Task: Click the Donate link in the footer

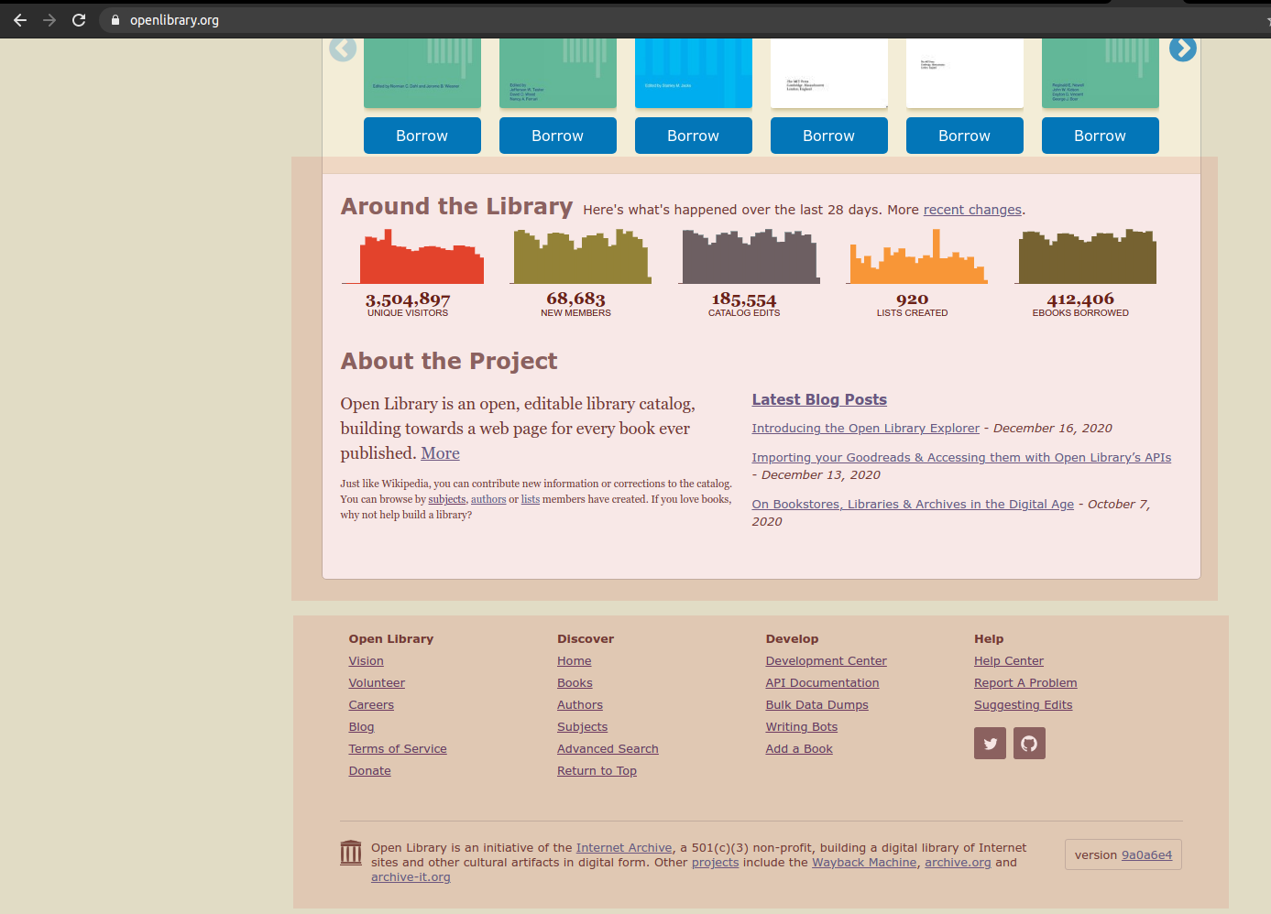Action: pyautogui.click(x=369, y=770)
